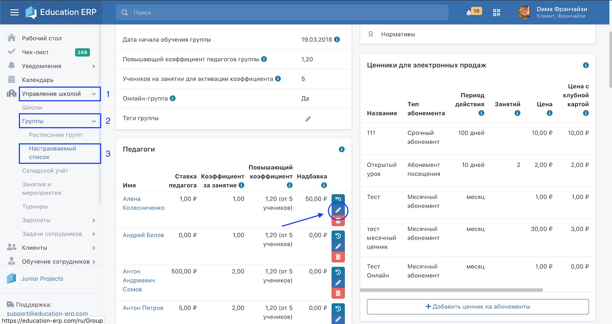Edit group tags with pencil icon
Viewport: 612px width, 324px height.
(308, 119)
